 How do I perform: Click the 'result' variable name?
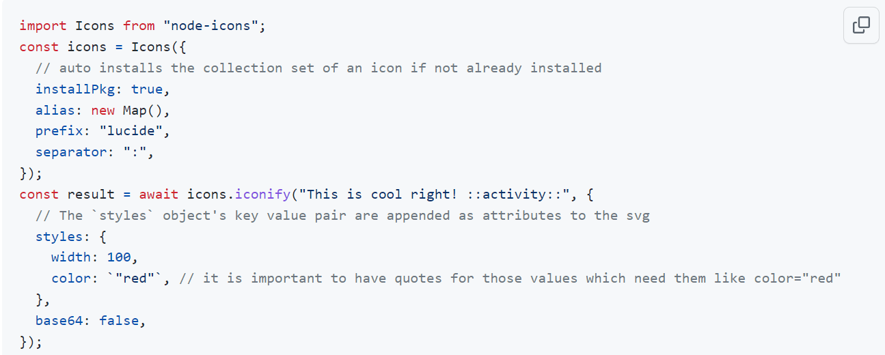coord(91,195)
